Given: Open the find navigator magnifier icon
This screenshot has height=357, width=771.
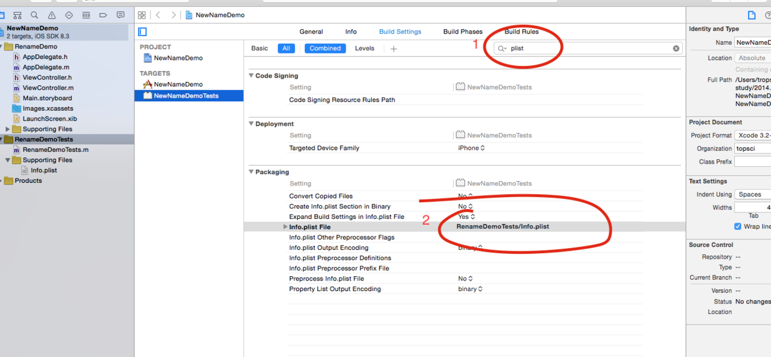Looking at the screenshot, I should click(x=34, y=15).
